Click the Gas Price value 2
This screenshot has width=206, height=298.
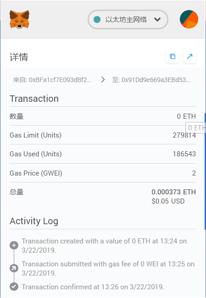click(194, 173)
